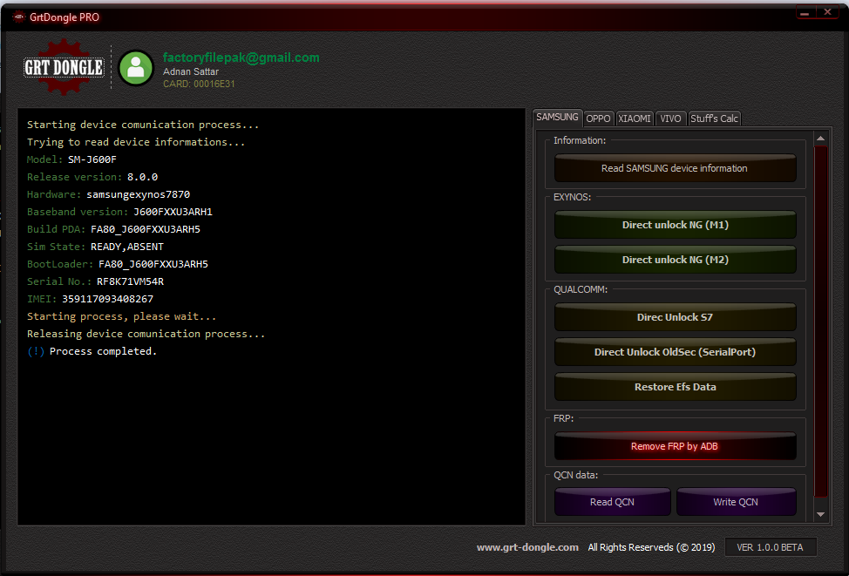Close the GrtDongle PRO window
This screenshot has width=849, height=576.
[827, 12]
